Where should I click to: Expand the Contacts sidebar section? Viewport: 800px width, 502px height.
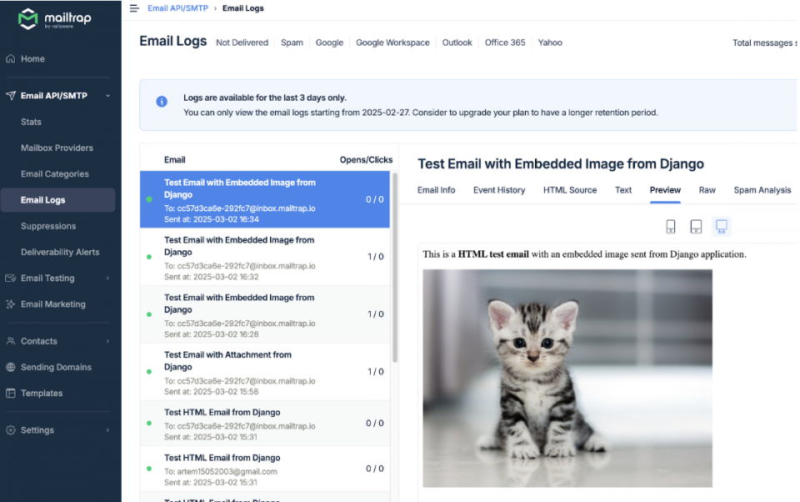pyautogui.click(x=107, y=340)
